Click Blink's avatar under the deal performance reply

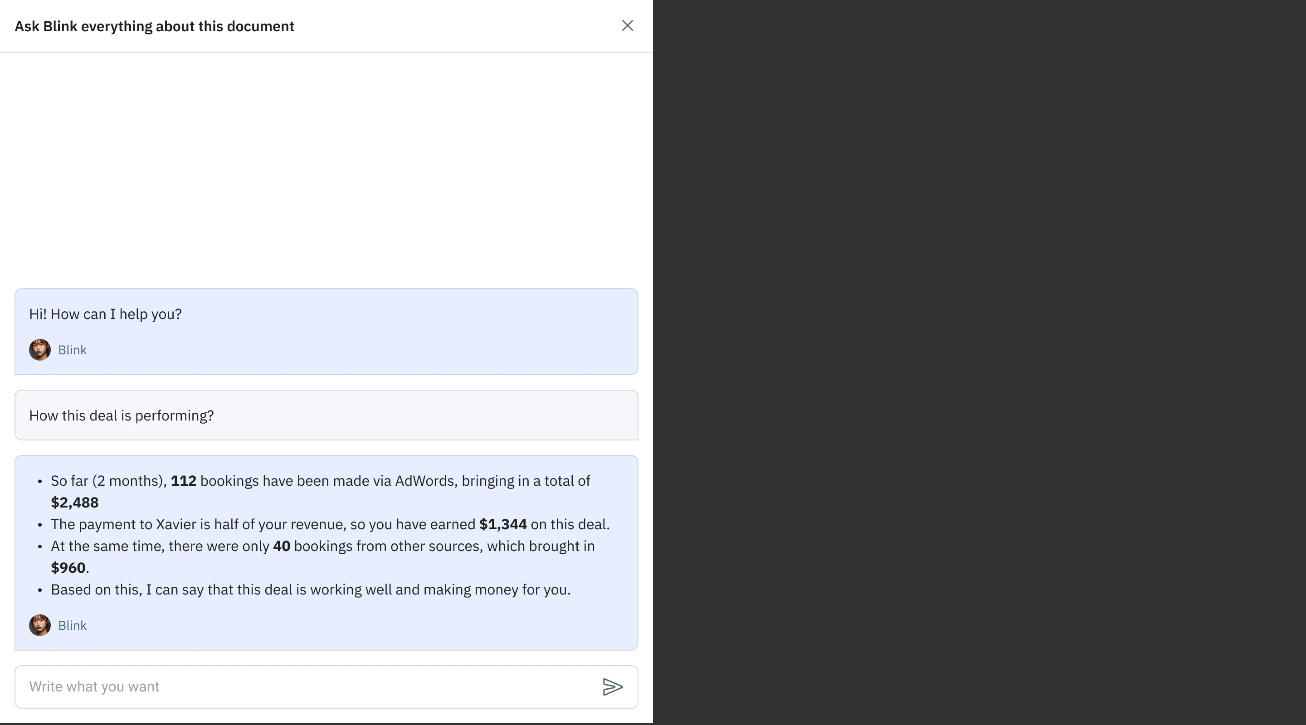tap(39, 625)
